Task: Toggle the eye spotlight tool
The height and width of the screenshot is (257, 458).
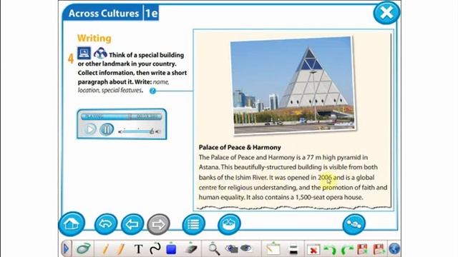Action: point(246,248)
